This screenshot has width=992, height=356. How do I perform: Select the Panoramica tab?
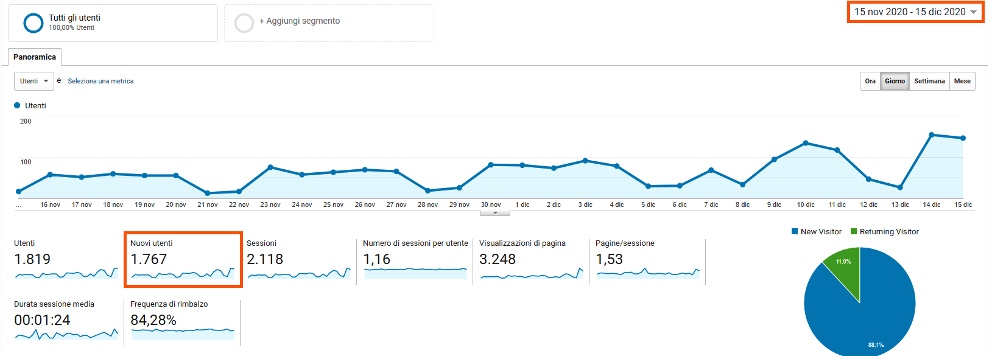35,57
